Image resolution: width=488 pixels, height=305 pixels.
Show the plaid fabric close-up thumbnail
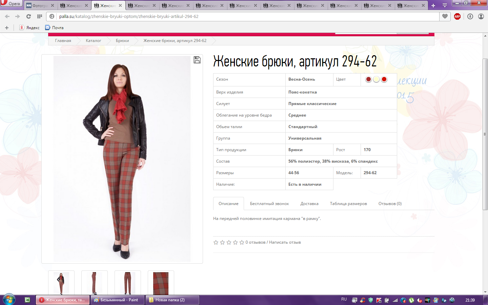coord(161,283)
